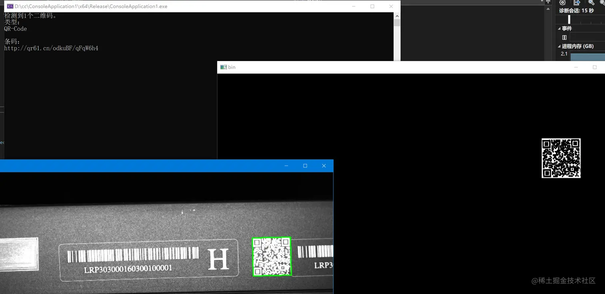The height and width of the screenshot is (294, 605).
Task: Click the console window title bar icon
Action: point(10,6)
